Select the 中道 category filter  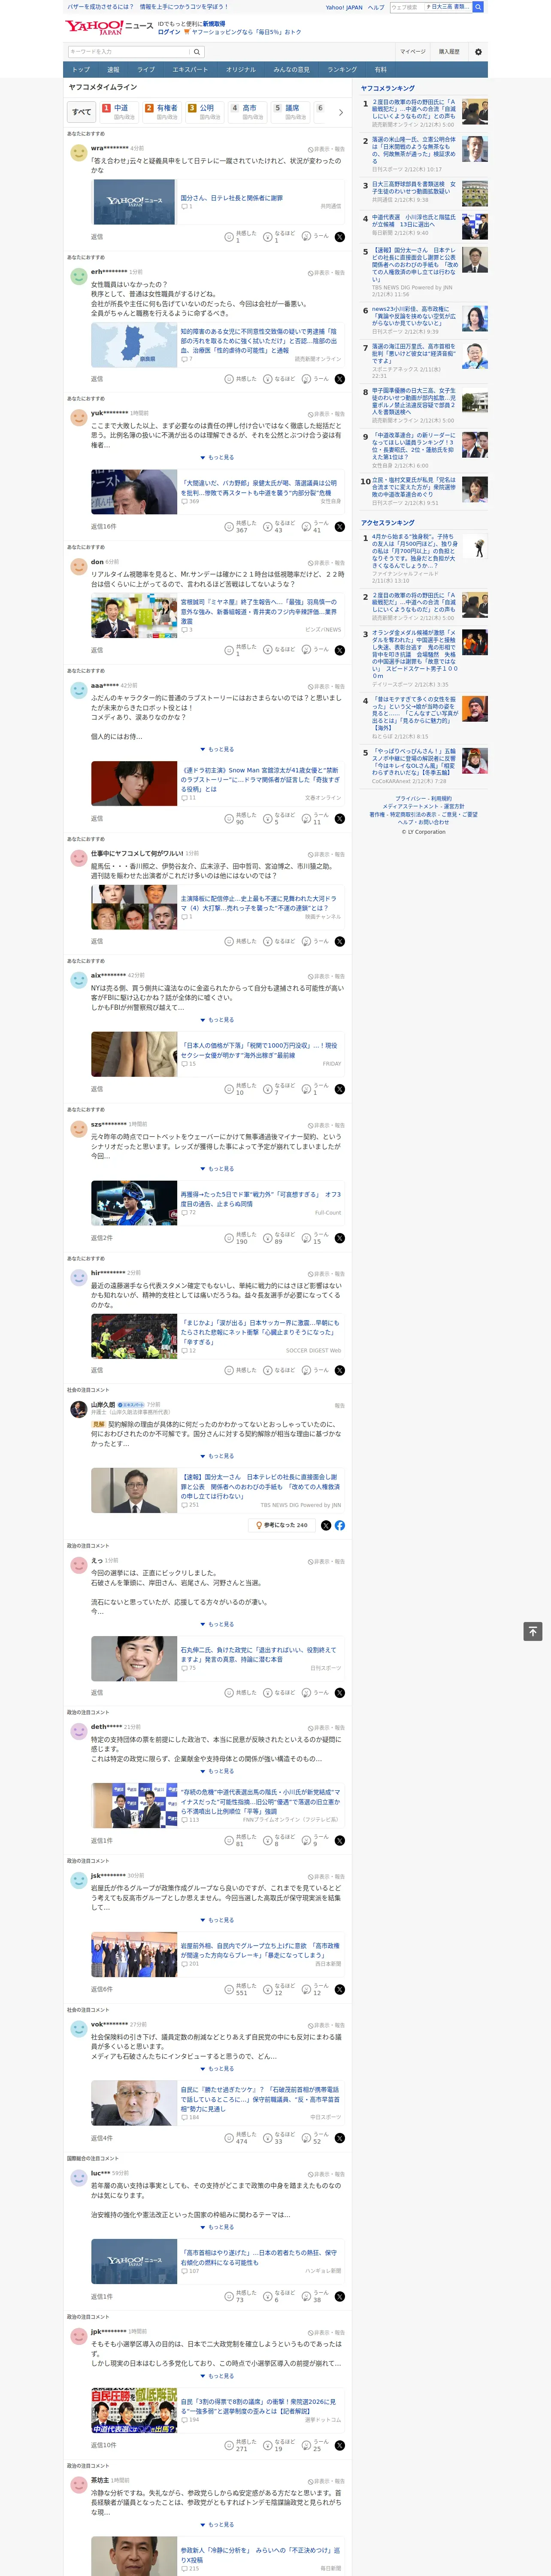(119, 112)
